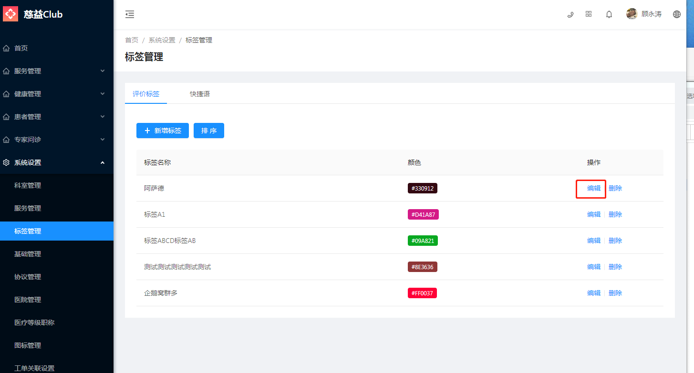Click 首页 in the breadcrumb
The width and height of the screenshot is (694, 373).
pos(132,40)
